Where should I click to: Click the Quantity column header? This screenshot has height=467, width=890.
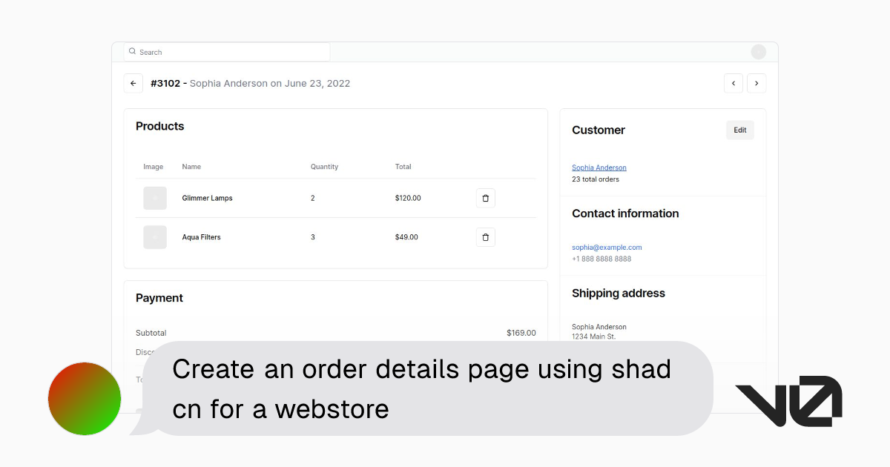[x=324, y=167]
